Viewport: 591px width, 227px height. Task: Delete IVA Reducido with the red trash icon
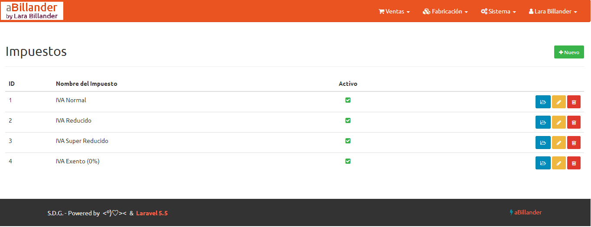[x=574, y=123]
